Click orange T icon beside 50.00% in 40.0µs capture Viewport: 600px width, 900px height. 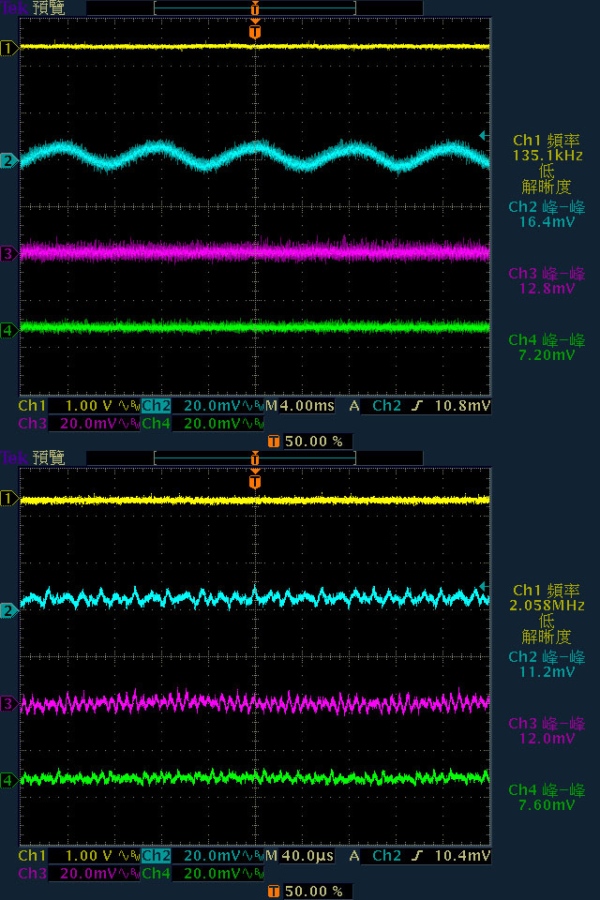(x=274, y=892)
